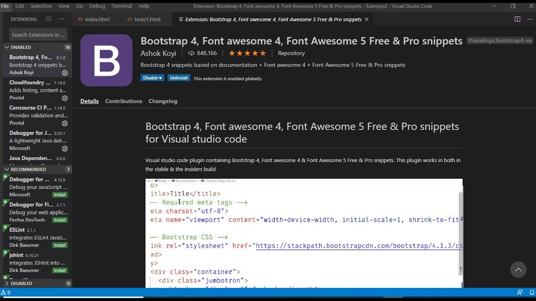The height and width of the screenshot is (301, 536).
Task: Open gear menu for Debugger for Java extension
Action: point(65,148)
